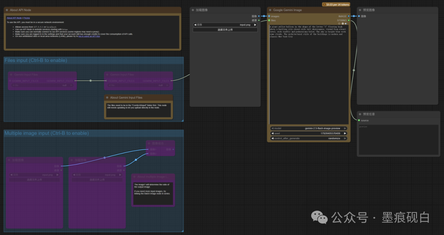Screen dimensions: 444x235
Task: Increase the seed value with right arrow
Action: (345, 133)
